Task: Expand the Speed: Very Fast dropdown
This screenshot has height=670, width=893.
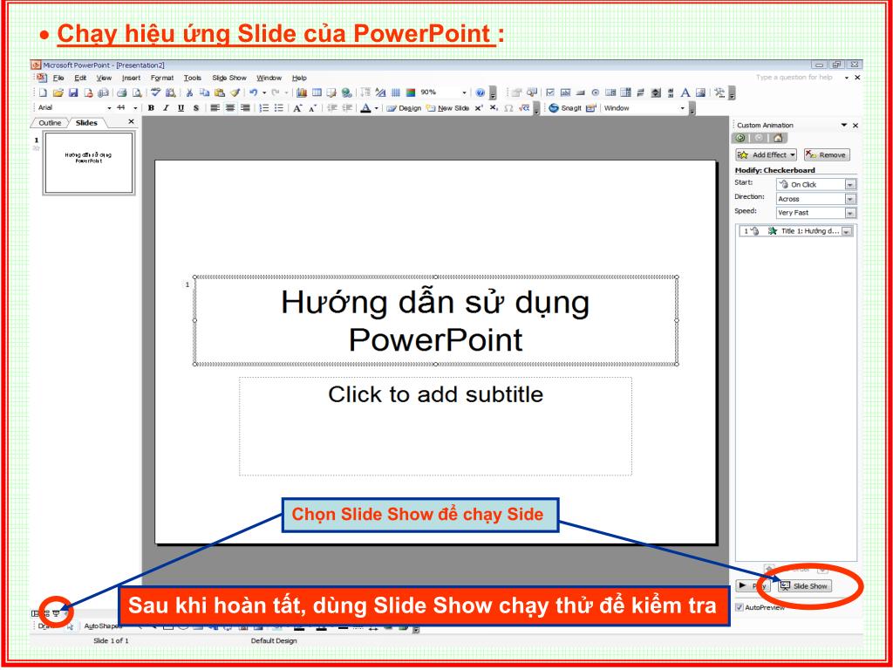Action: 849,213
